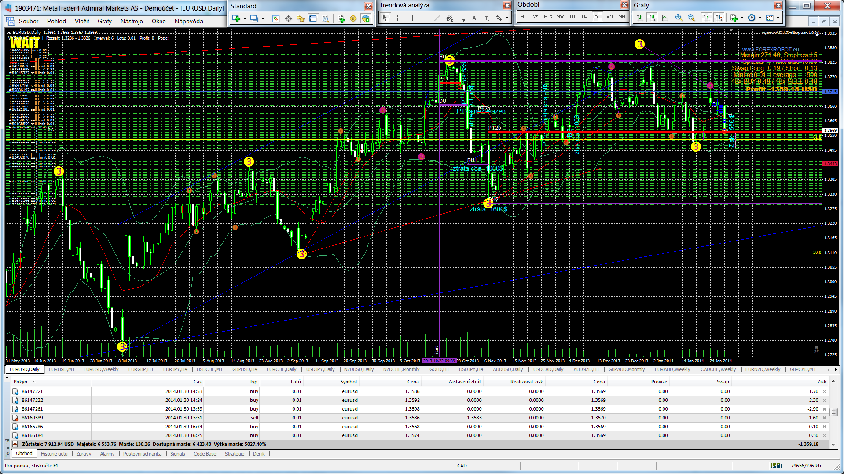
Task: Select the cursor arrow tool
Action: pyautogui.click(x=385, y=18)
